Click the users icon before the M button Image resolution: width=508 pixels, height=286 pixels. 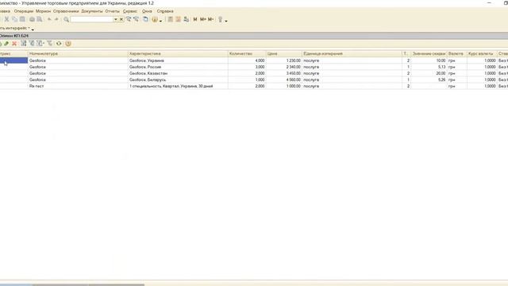click(186, 19)
